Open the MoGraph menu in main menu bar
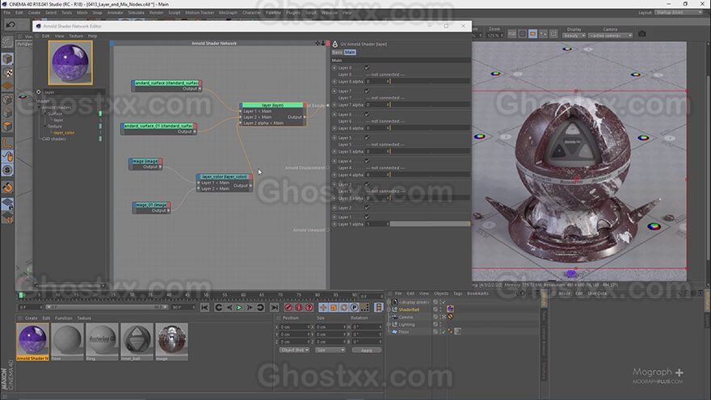The height and width of the screenshot is (400, 711). pyautogui.click(x=228, y=13)
